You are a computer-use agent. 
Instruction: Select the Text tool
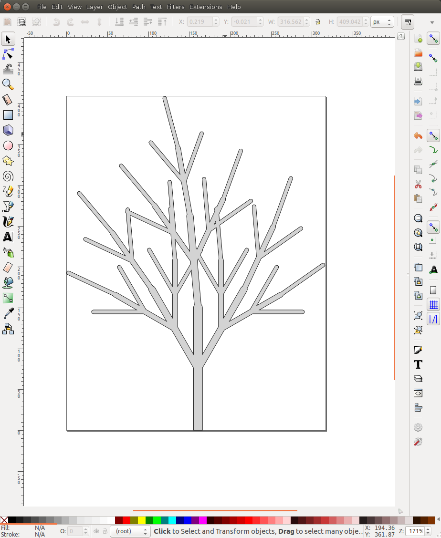coord(8,237)
